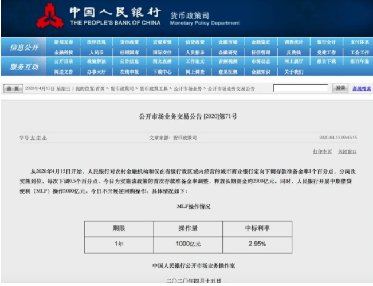Open the 国际交往 menu item

162,53
